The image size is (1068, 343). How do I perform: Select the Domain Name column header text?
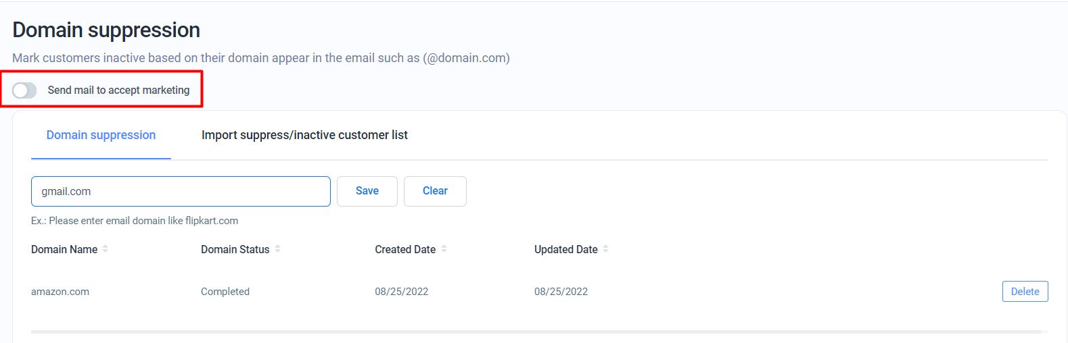(64, 249)
